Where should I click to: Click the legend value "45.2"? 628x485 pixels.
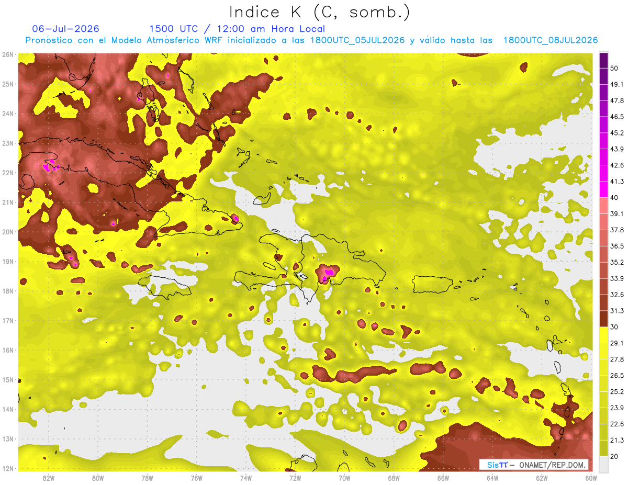(617, 133)
